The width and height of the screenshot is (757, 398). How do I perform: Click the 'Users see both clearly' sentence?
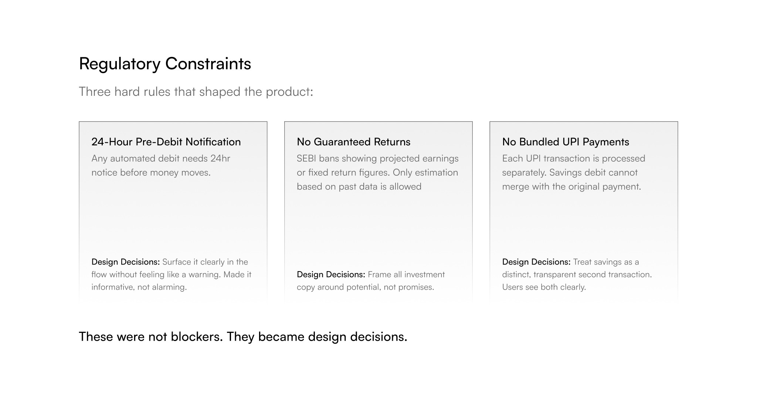tap(544, 287)
